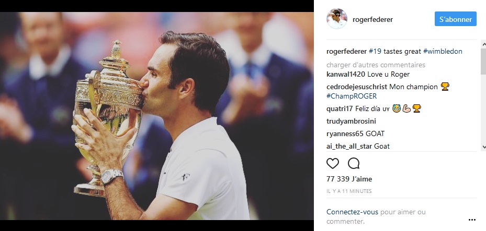Screen dimensions: 486x231
Task: Click the S'abonner follow button
Action: (455, 19)
